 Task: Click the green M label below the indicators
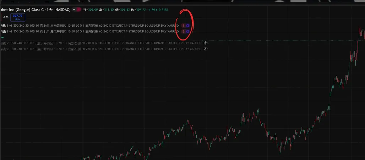point(2,37)
